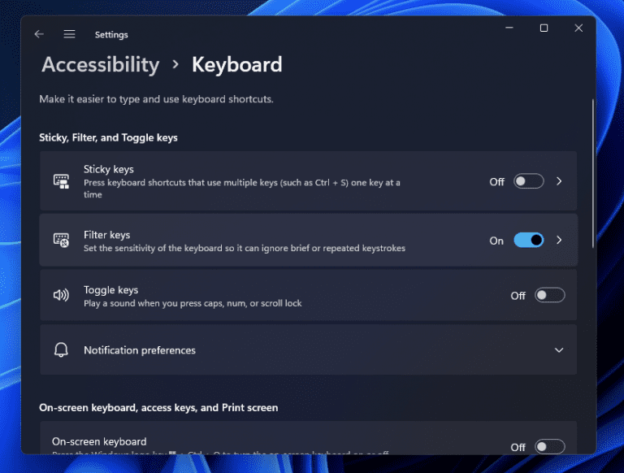
Task: Click the Notification preferences bell icon
Action: [61, 350]
